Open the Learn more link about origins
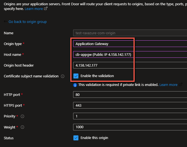Screen dimensions: 187x147 click(34, 9)
